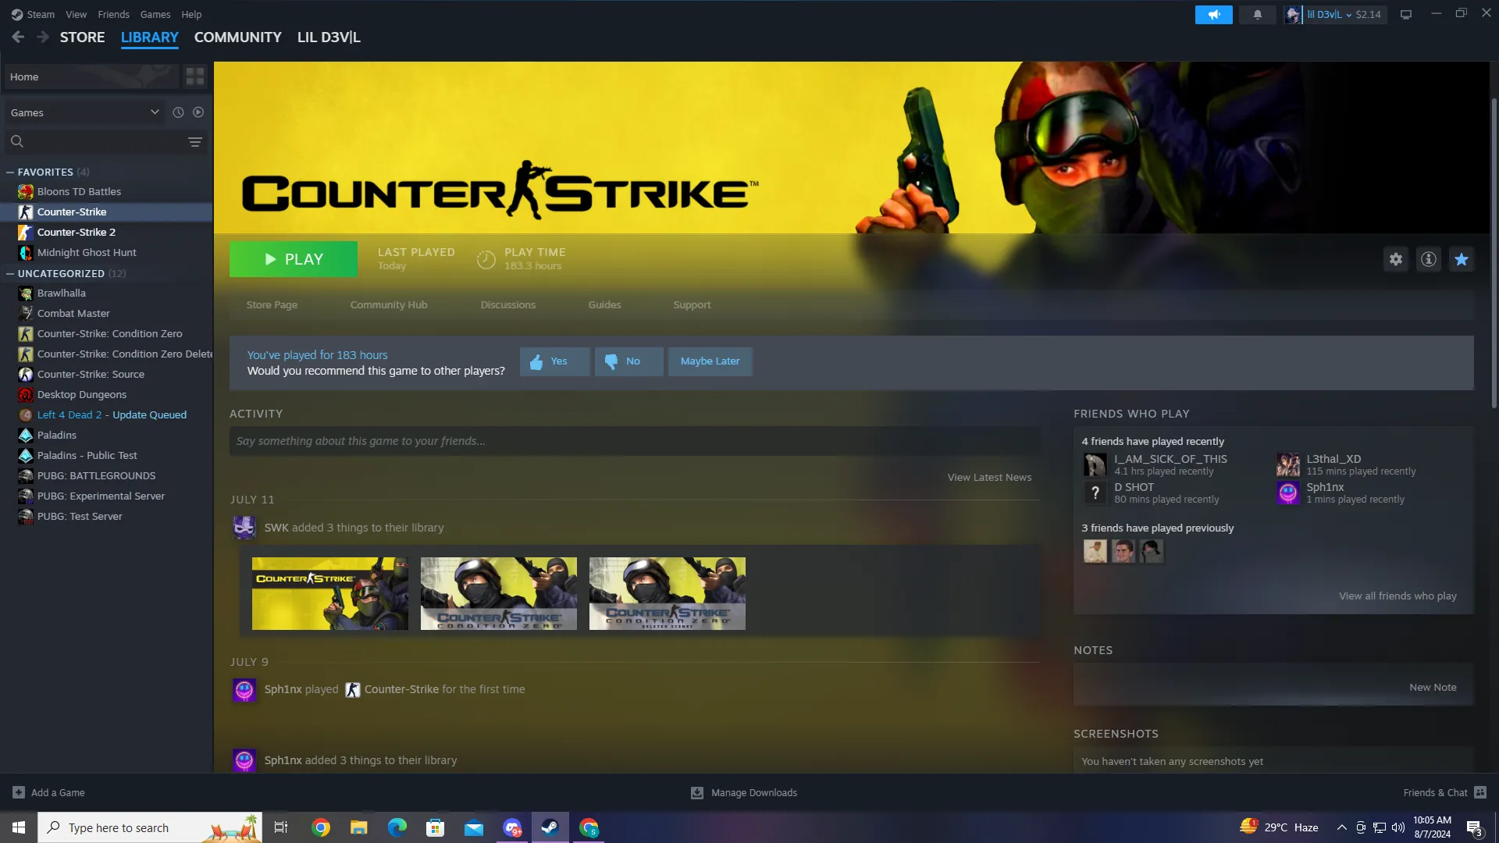Switch library to grid view icon

pos(194,76)
